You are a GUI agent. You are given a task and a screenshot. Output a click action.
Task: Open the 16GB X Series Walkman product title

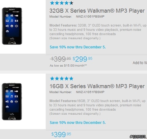97,86
